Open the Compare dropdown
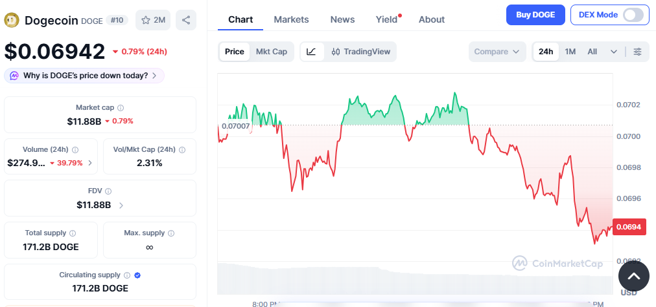Image resolution: width=656 pixels, height=307 pixels. click(x=497, y=52)
